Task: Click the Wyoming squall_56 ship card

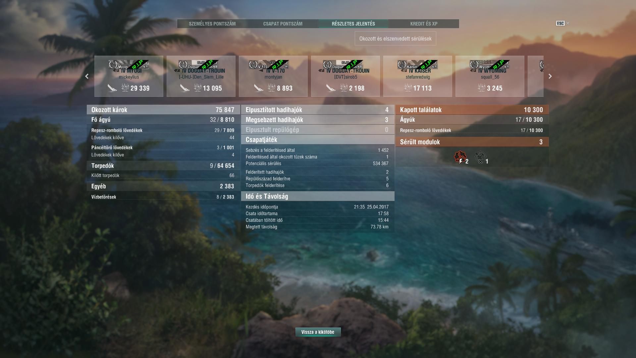Action: point(490,76)
